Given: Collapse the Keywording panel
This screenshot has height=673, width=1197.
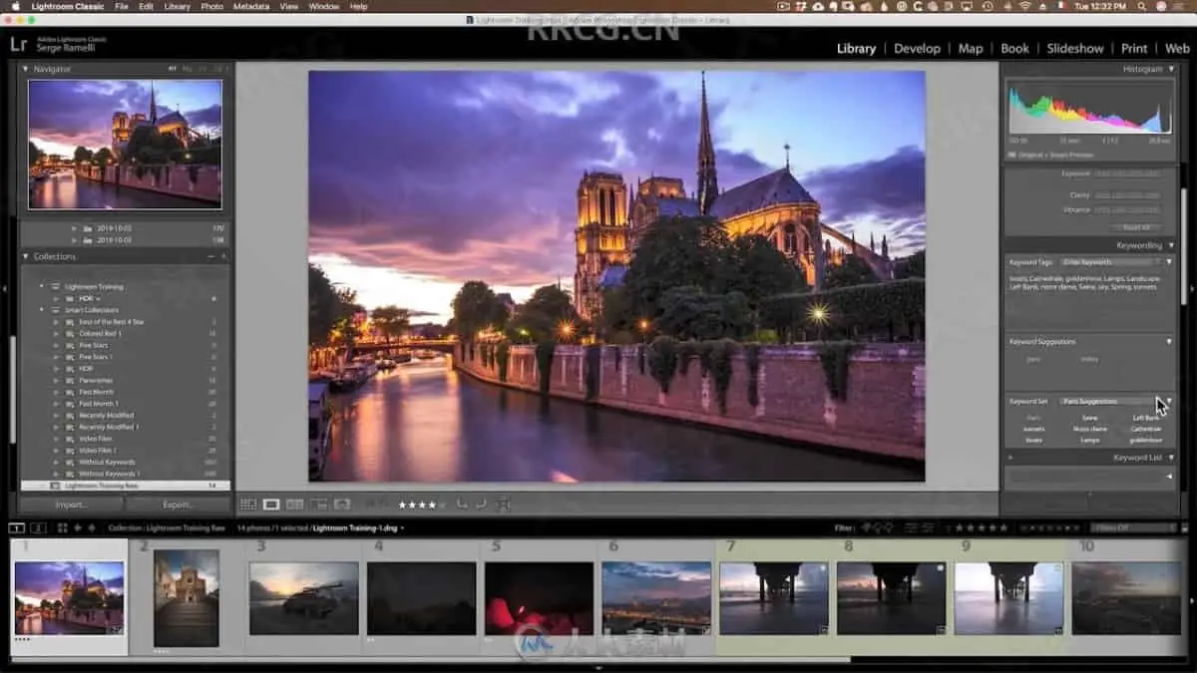Looking at the screenshot, I should pos(1171,245).
